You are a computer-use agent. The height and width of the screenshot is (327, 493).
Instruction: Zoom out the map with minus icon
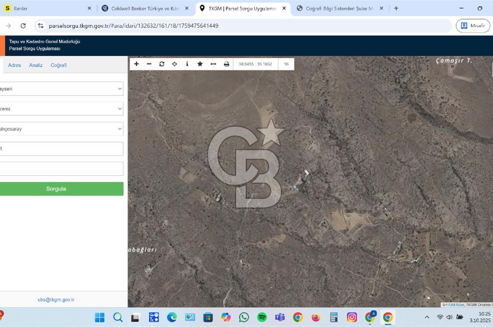pos(149,64)
